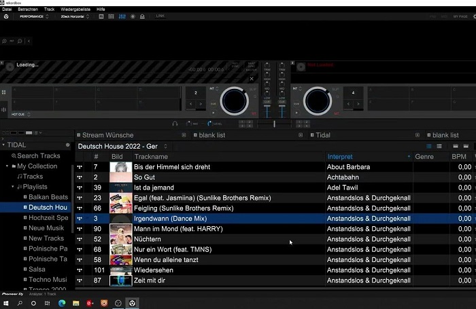Open the Wiedergabeliste menu
The width and height of the screenshot is (476, 309).
coord(75,9)
